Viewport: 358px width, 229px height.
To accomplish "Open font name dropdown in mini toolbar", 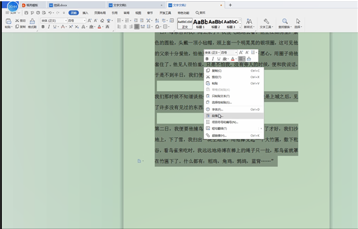I will coord(219,52).
